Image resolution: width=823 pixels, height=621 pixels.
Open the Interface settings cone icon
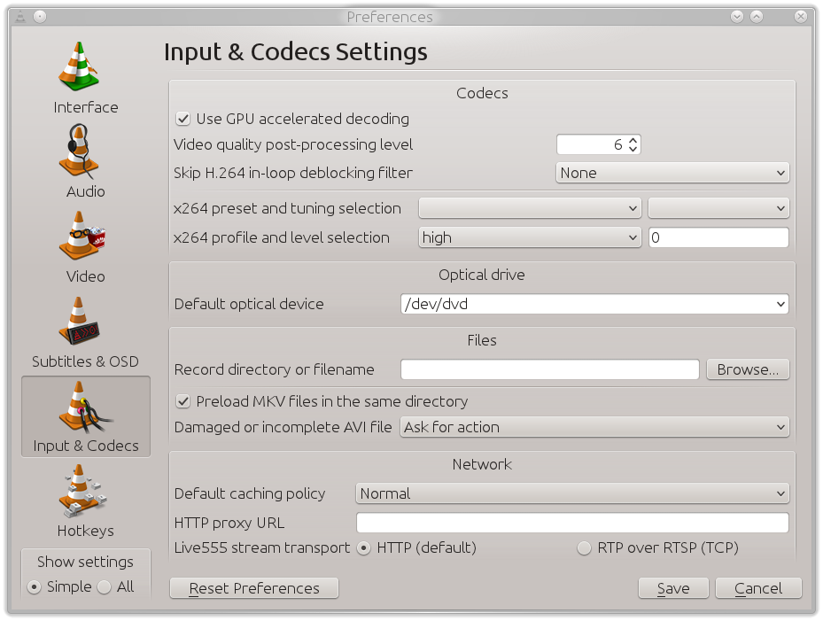point(79,66)
